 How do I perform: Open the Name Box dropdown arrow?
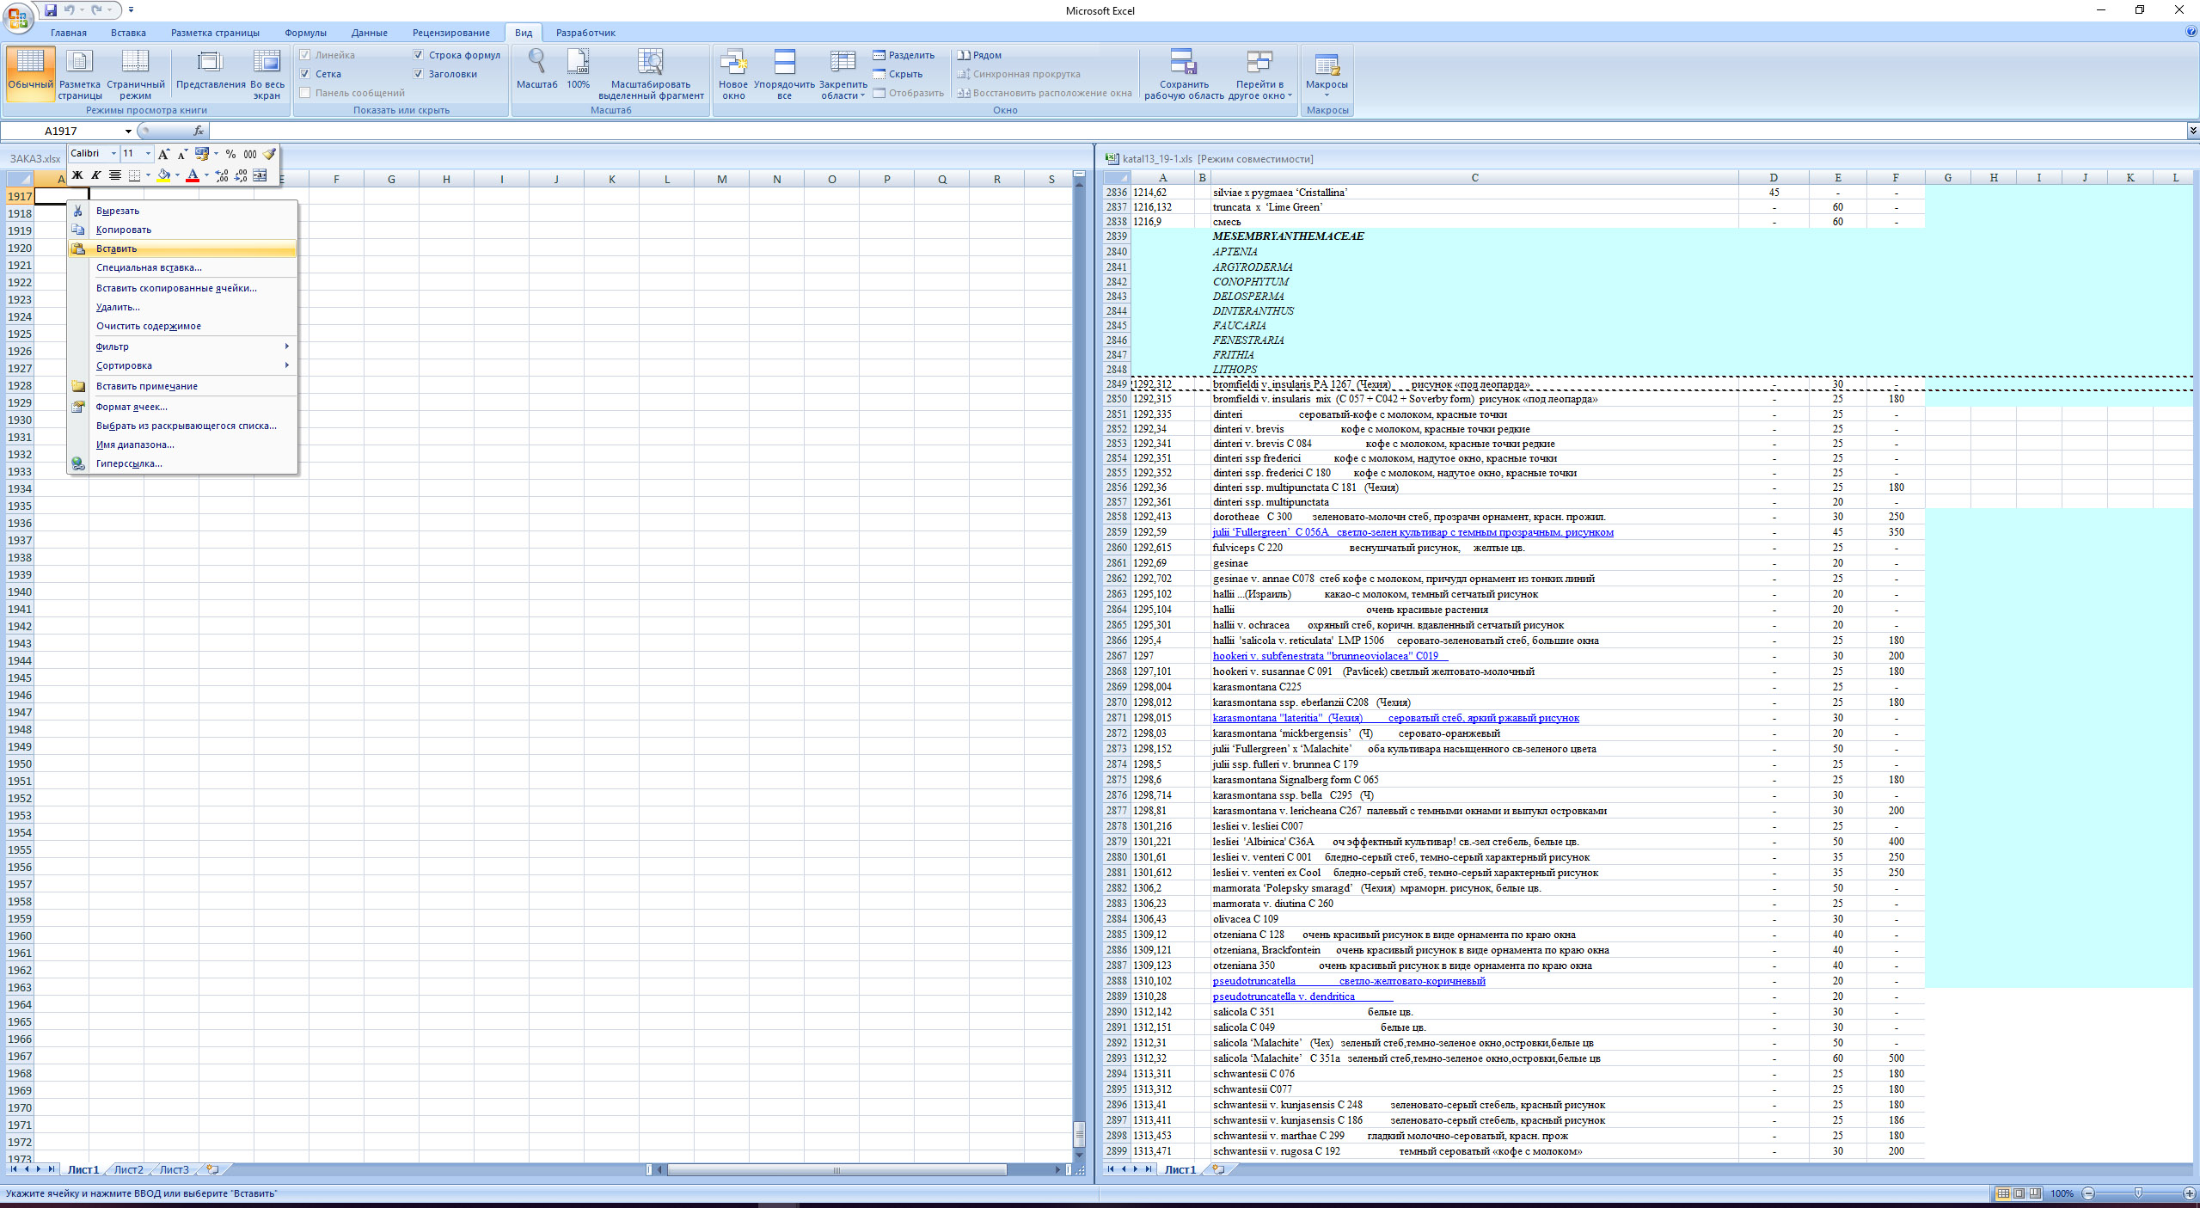click(128, 131)
